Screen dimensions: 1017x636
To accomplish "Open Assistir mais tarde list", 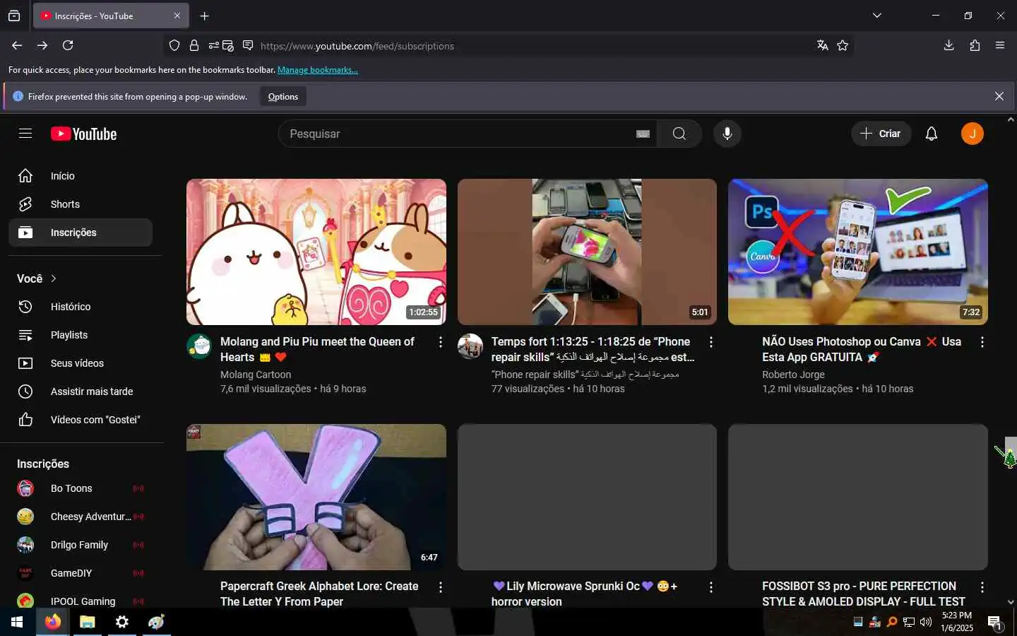I will [x=81, y=391].
